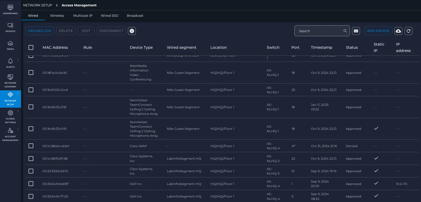The image size is (421, 202).
Task: Select the Wired tab
Action: pos(33,16)
